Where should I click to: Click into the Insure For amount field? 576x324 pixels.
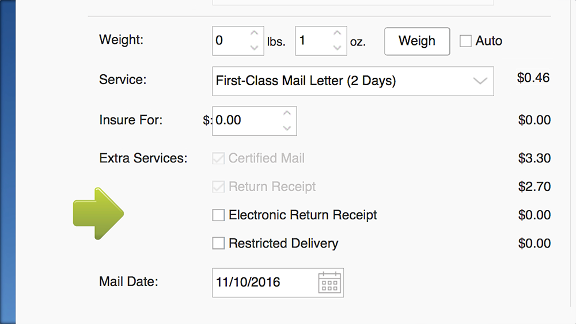255,121
